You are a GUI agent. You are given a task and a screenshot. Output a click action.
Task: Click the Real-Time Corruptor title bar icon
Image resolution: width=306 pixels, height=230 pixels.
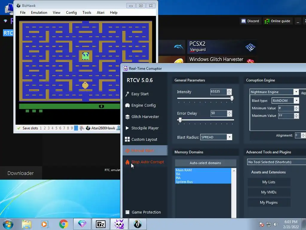pos(126,69)
